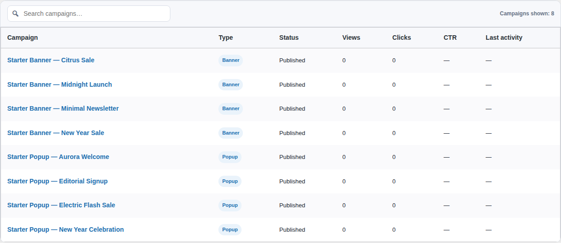This screenshot has width=561, height=243.
Task: Click the CTR dash in Minimal Newsletter row
Action: 446,109
